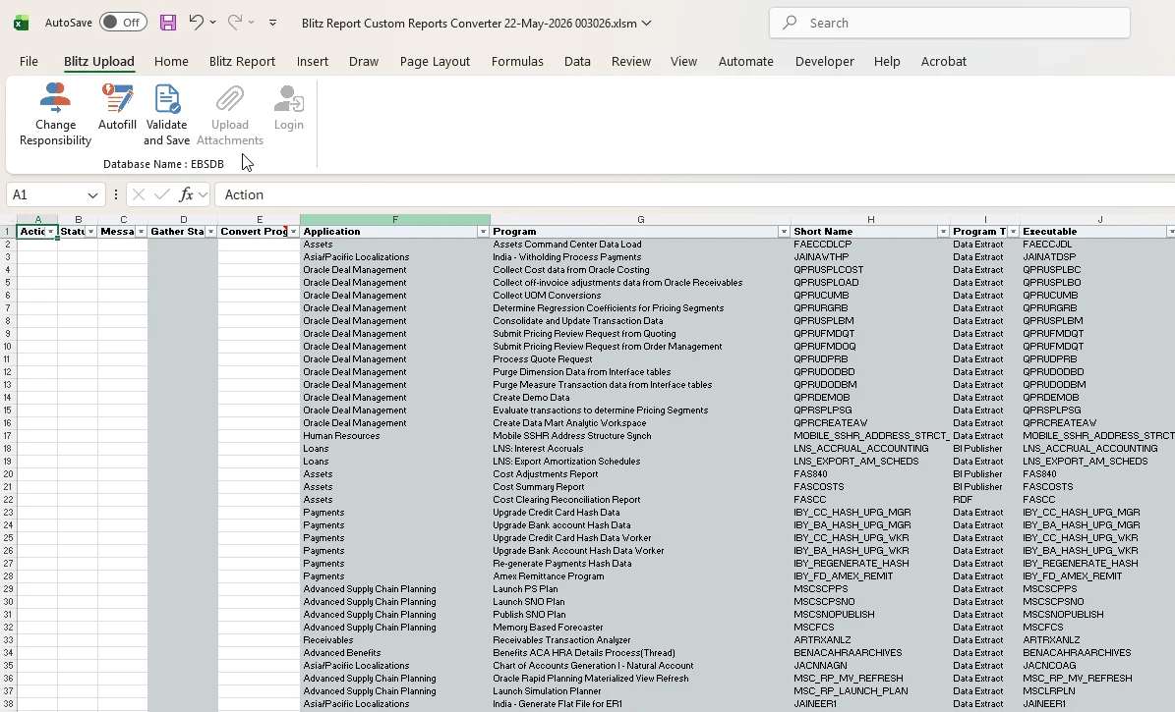Image resolution: width=1175 pixels, height=712 pixels.
Task: Open the Acrobat tab
Action: coord(944,62)
